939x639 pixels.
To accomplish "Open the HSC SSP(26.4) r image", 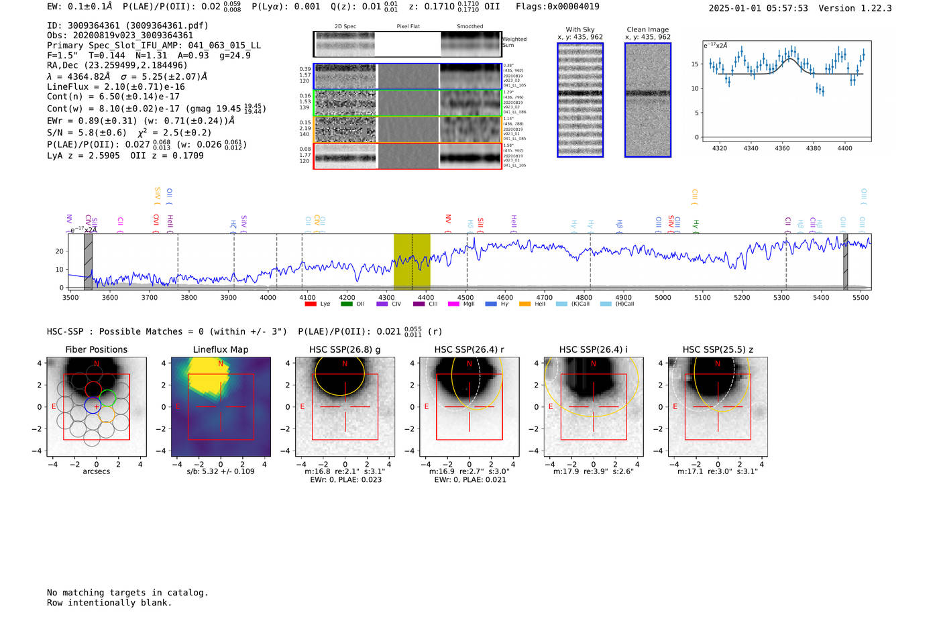I will (469, 406).
